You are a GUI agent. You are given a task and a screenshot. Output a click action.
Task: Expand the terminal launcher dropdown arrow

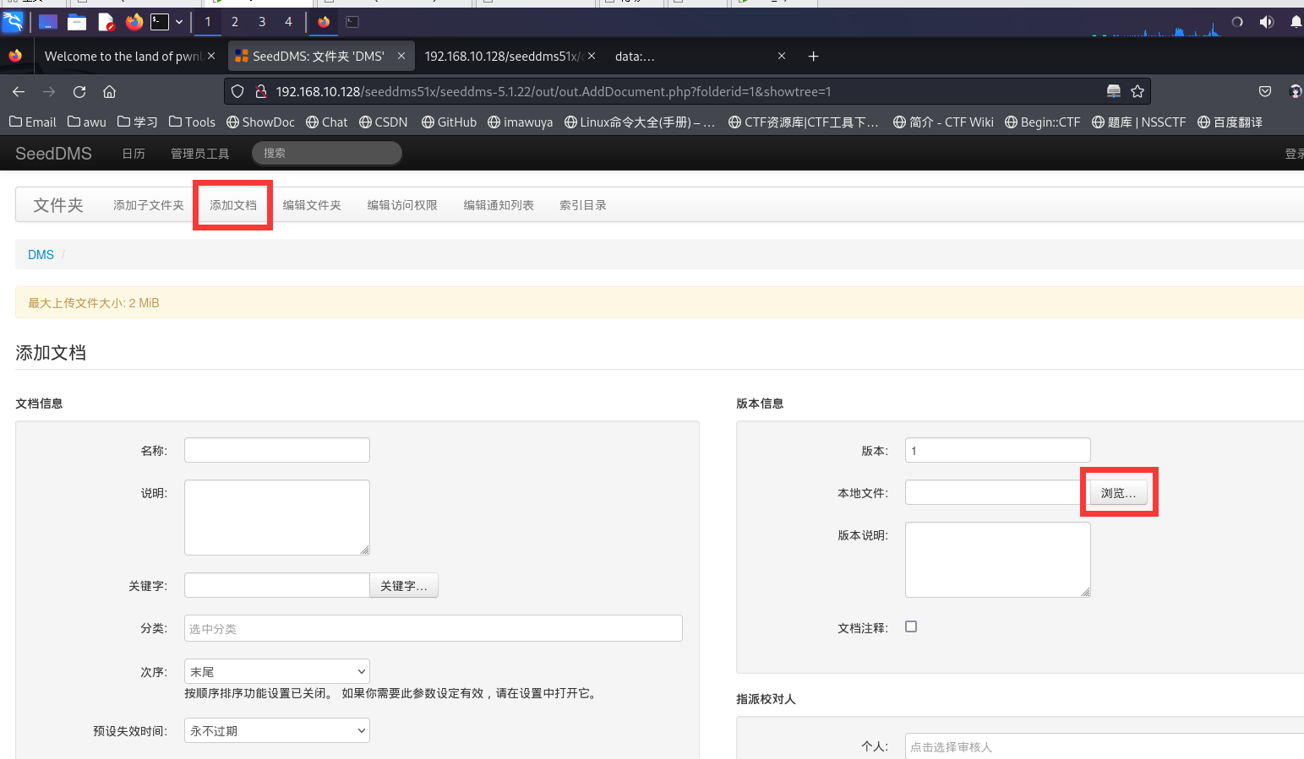pyautogui.click(x=179, y=22)
